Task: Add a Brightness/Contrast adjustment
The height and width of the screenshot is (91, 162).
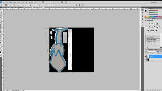Action: 149,24
